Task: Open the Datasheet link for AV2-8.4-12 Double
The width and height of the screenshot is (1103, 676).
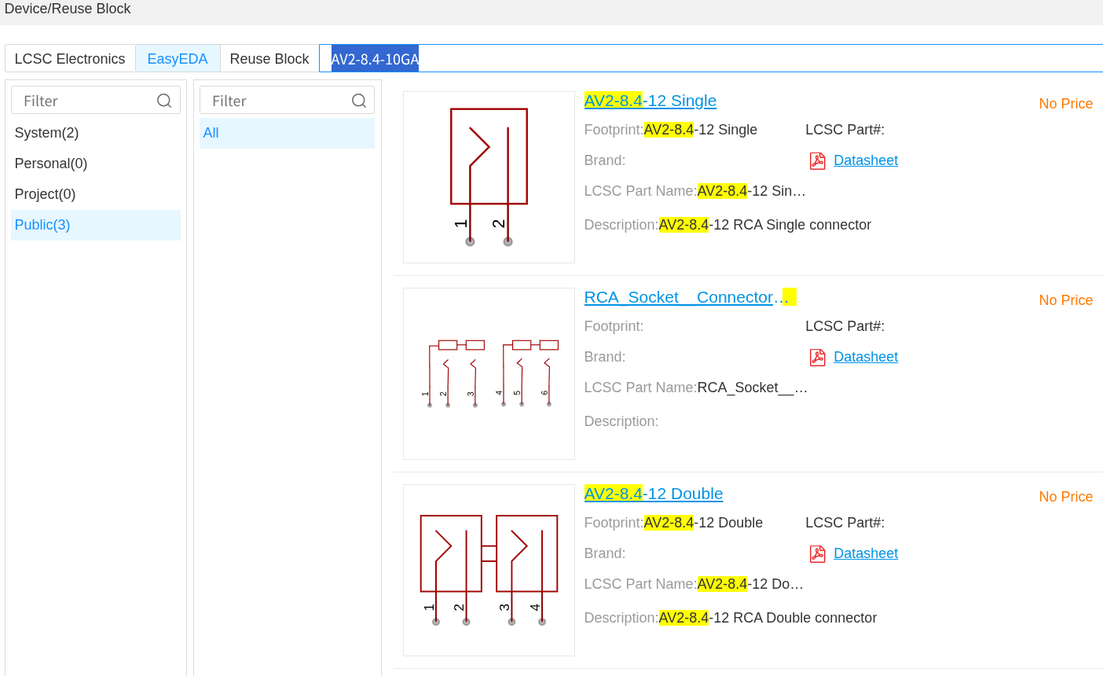Action: tap(866, 553)
